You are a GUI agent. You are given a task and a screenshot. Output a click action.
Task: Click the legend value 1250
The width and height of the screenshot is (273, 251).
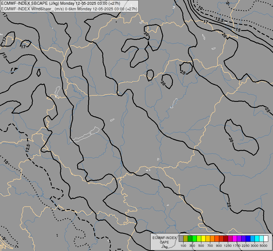[228, 246]
